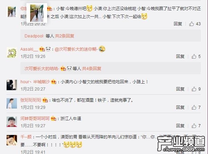This screenshot has width=208, height=154.
Task: Open the Deadpool user profile link
Action: click(34, 36)
